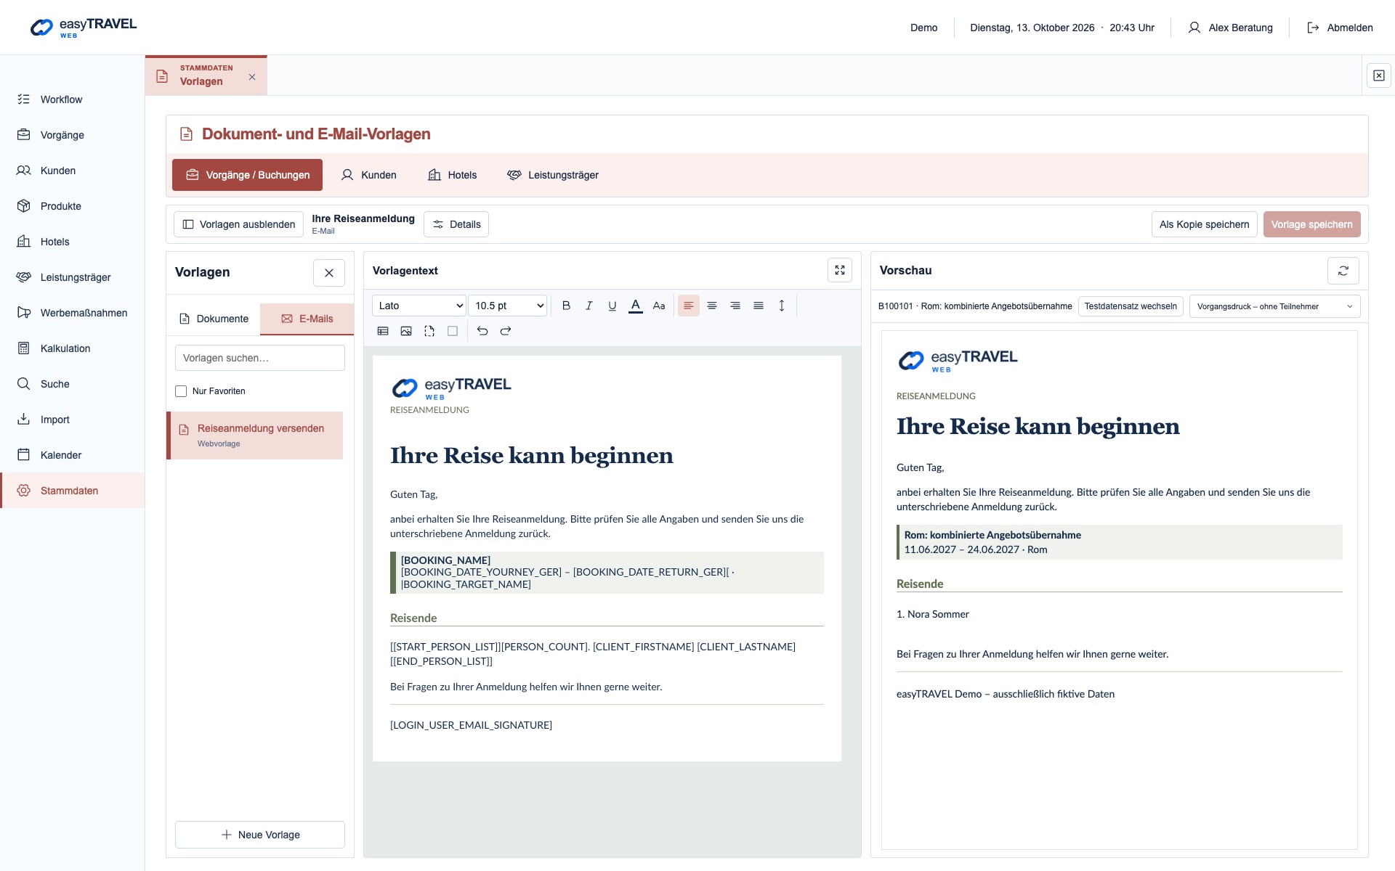
Task: Click the Aa text case icon
Action: pyautogui.click(x=659, y=306)
